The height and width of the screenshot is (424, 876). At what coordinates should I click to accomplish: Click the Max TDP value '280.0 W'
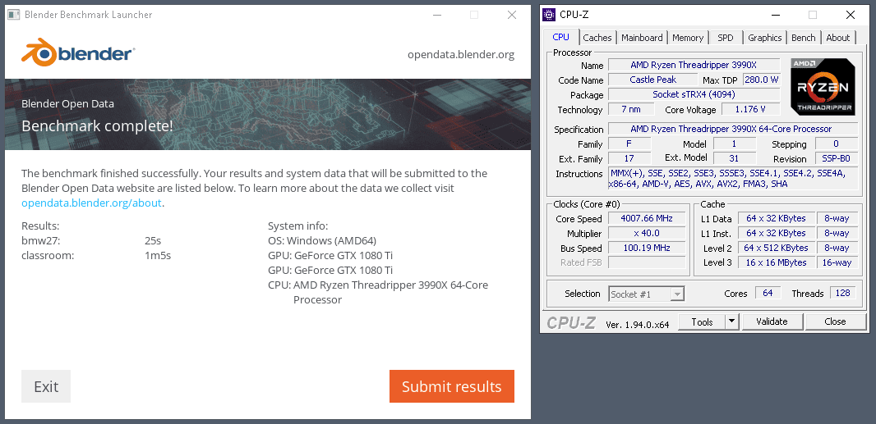point(762,80)
